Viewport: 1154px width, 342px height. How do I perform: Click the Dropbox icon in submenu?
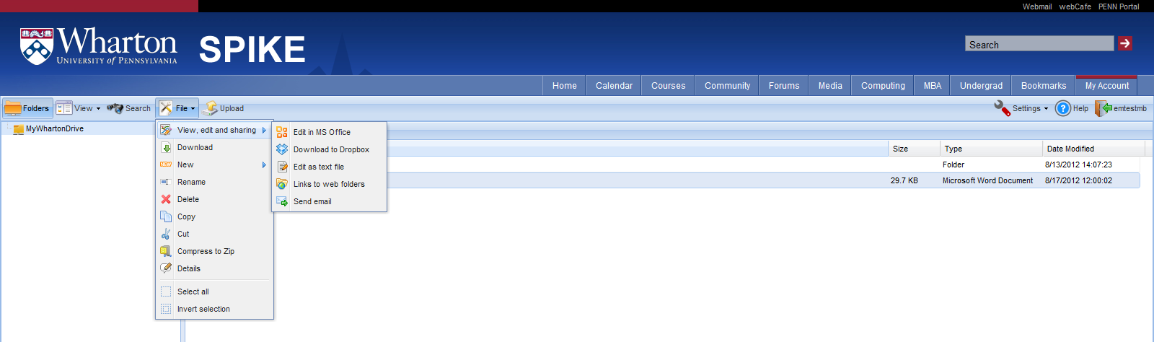(282, 149)
